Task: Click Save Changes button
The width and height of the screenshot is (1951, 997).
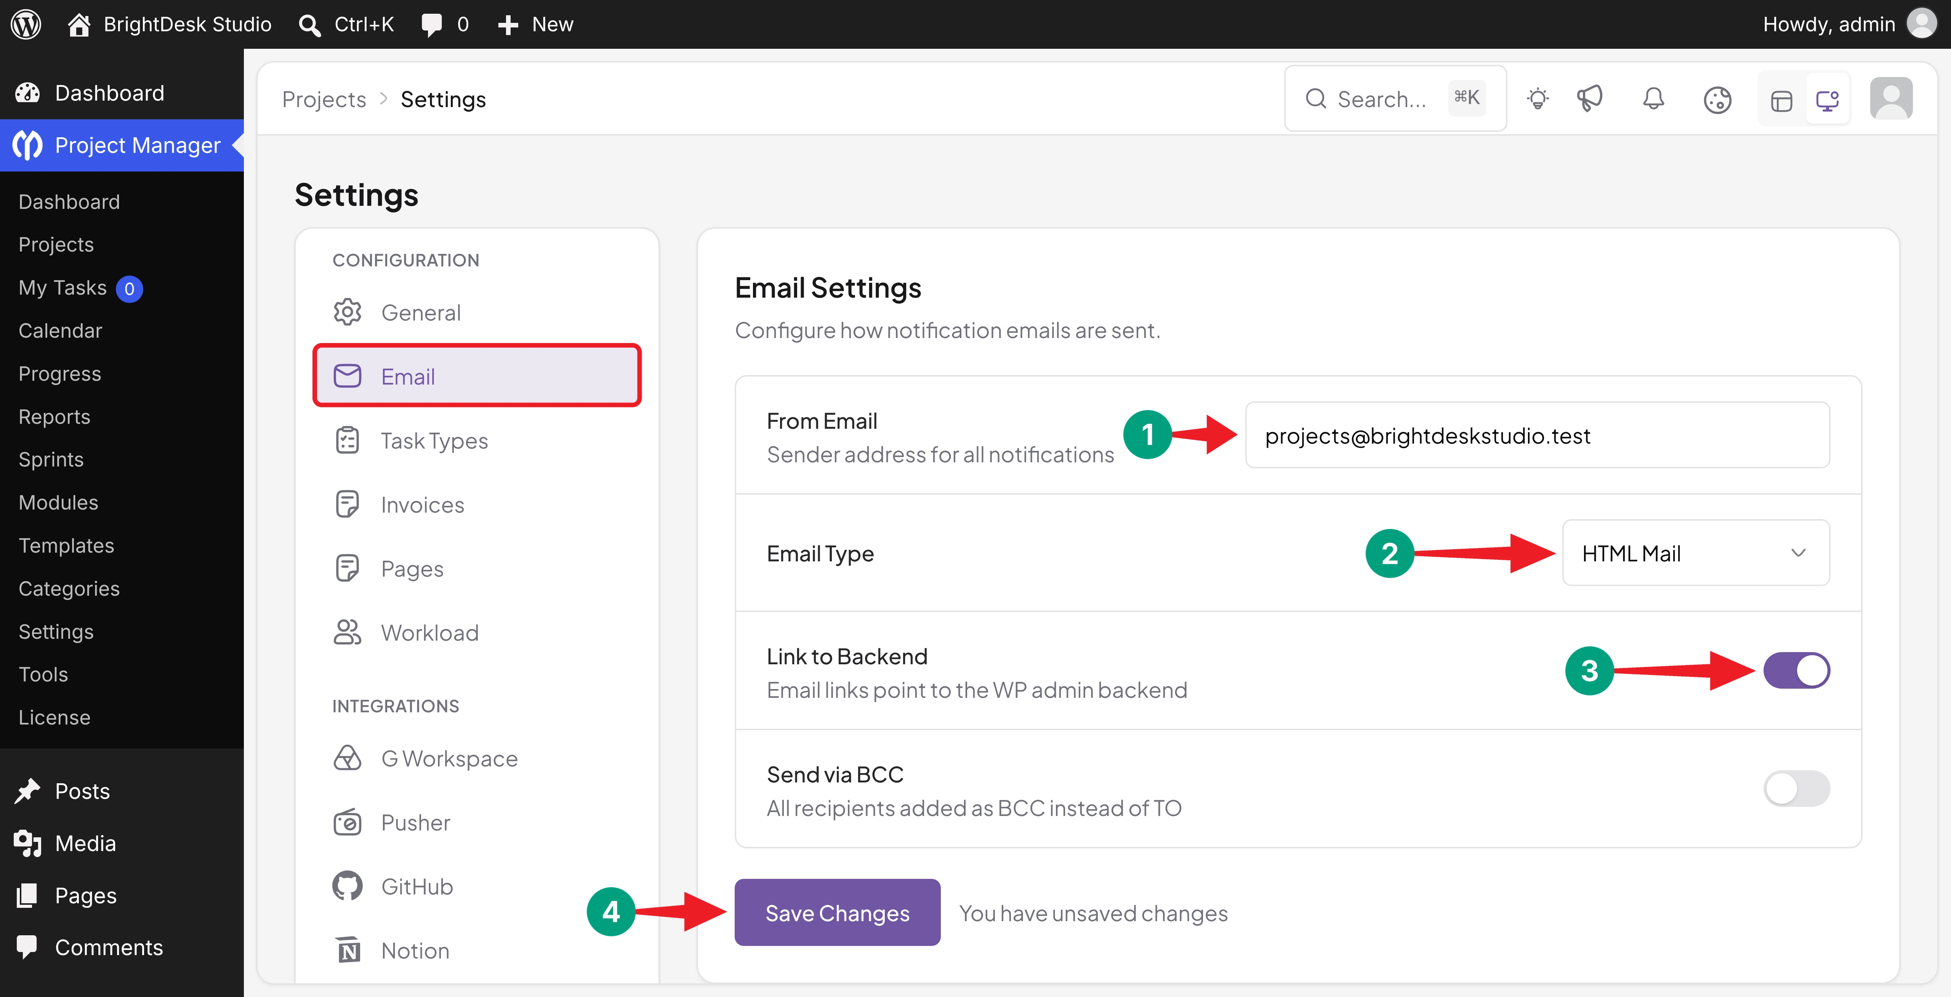Action: [837, 912]
